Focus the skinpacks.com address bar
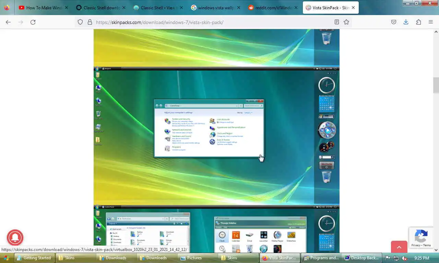This screenshot has height=263, width=439. (213, 22)
